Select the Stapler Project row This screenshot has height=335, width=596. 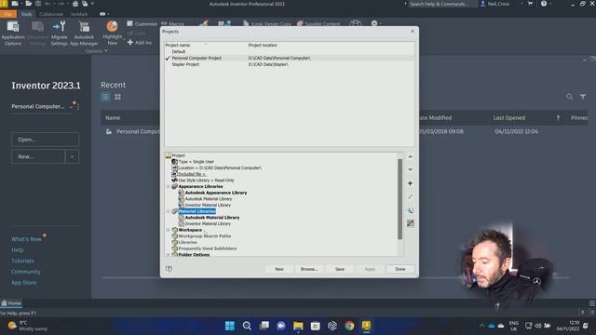pyautogui.click(x=290, y=64)
